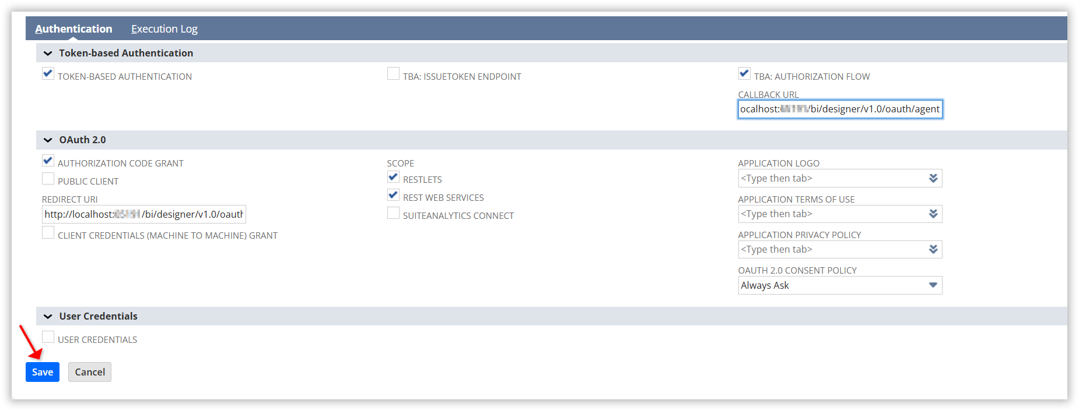Collapse the User Credentials section
Screen dimensions: 1079x411
coord(48,316)
